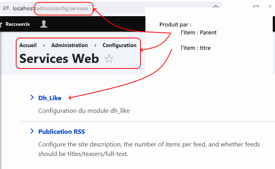
Task: Click the breadcrumb arrow after Administration
Action: 95,46
